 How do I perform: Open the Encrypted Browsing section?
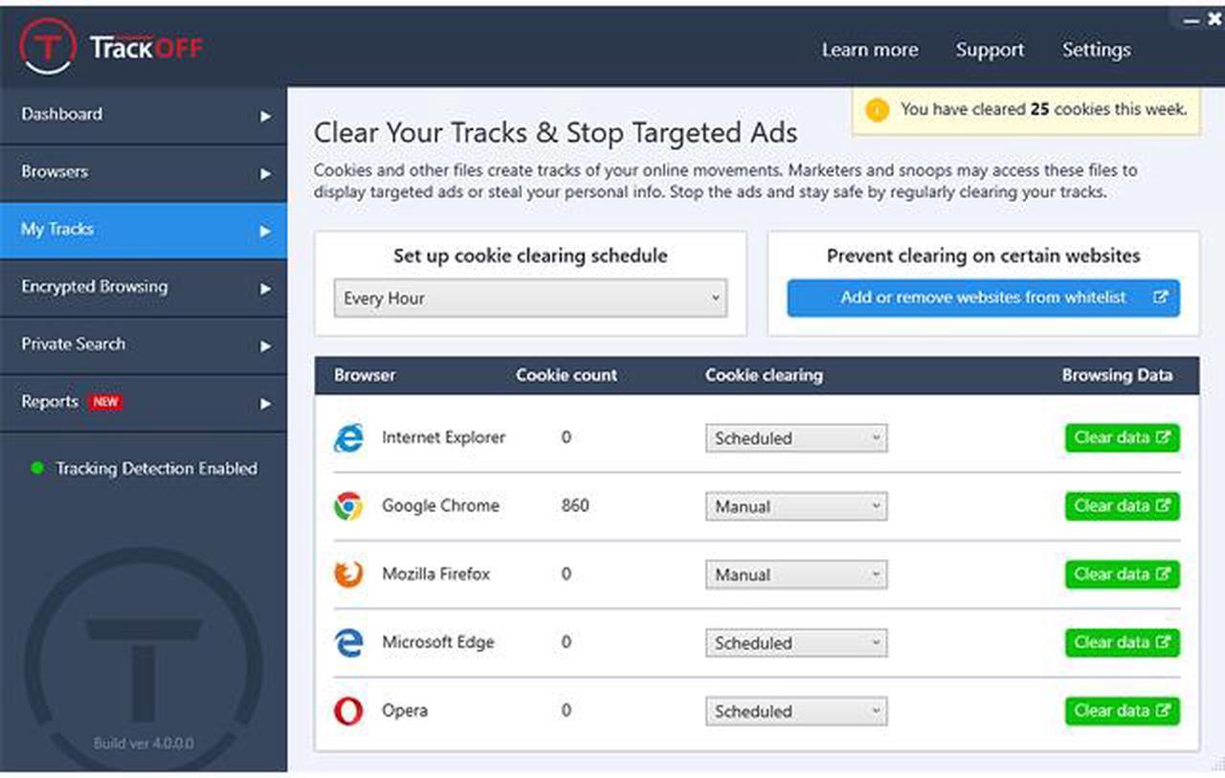coord(144,288)
